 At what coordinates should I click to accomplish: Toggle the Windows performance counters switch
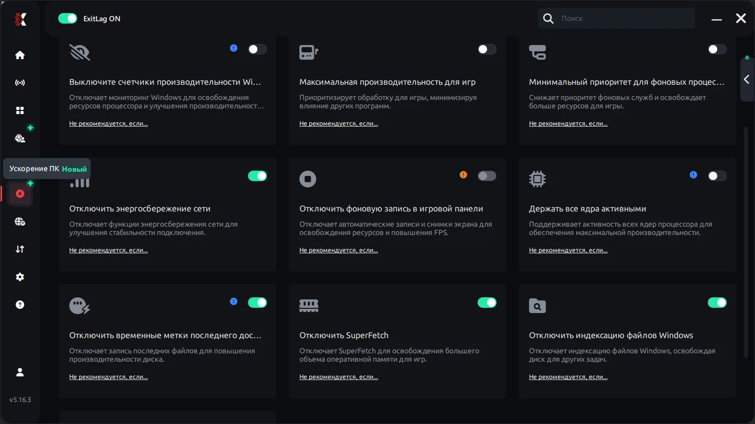coord(257,49)
